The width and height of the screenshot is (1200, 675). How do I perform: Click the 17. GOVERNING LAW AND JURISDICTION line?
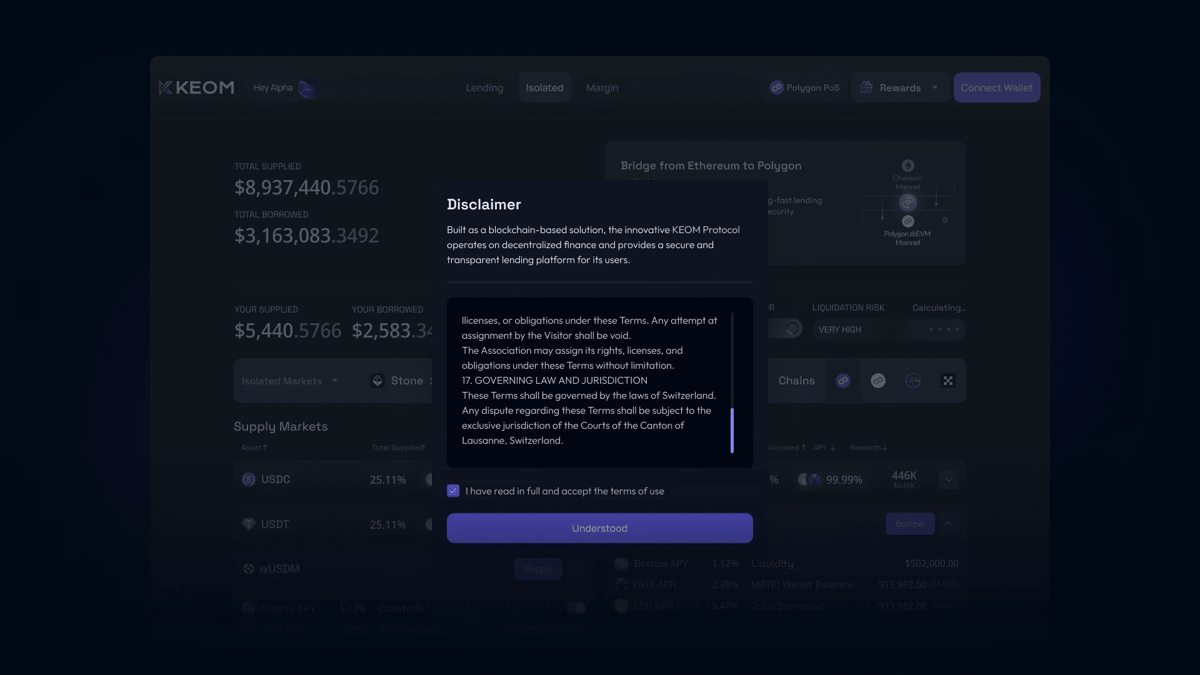point(554,380)
